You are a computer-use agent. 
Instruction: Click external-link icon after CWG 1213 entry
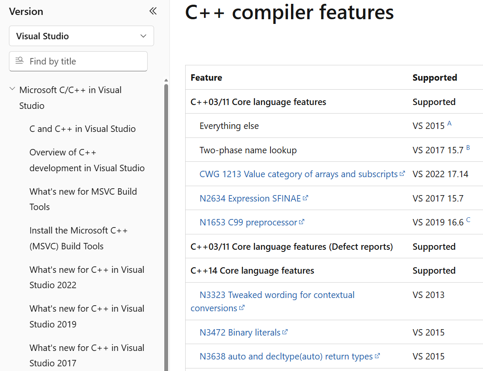coord(402,174)
